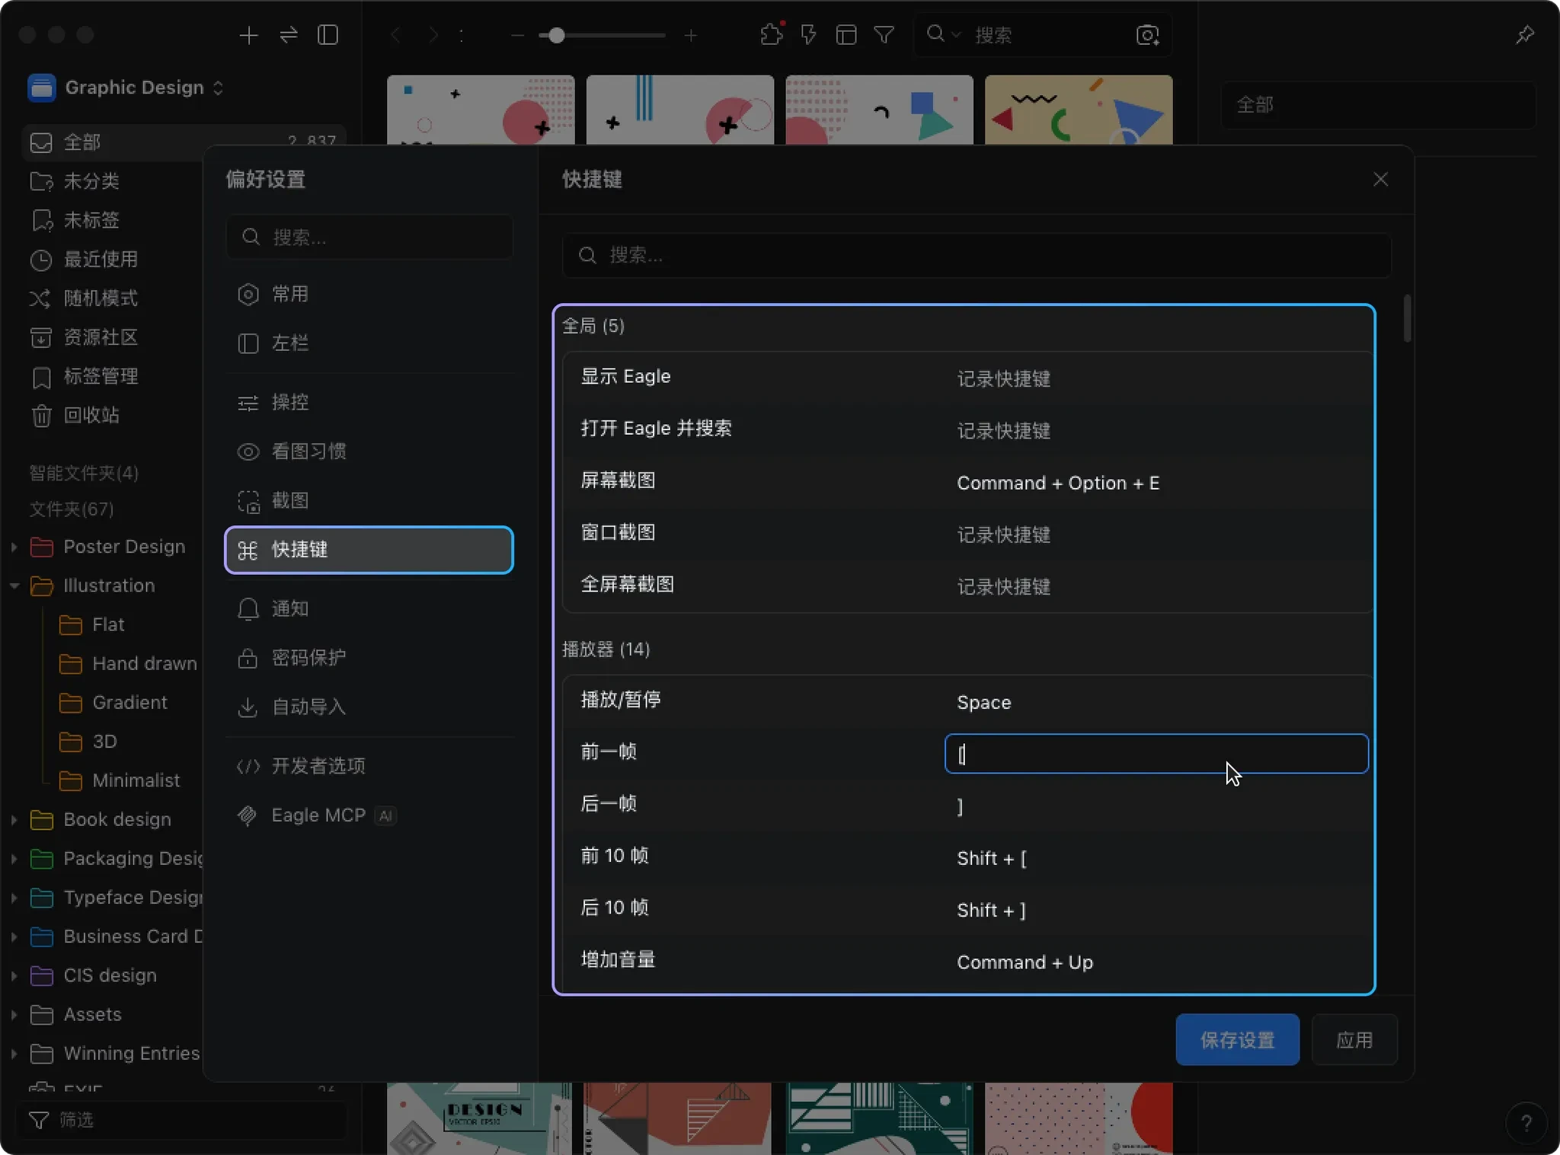Open the 截图 preferences section
The height and width of the screenshot is (1155, 1560).
pyautogui.click(x=369, y=501)
